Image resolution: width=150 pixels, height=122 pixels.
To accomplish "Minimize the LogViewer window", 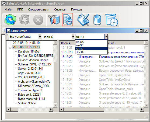I will pos(137,31).
